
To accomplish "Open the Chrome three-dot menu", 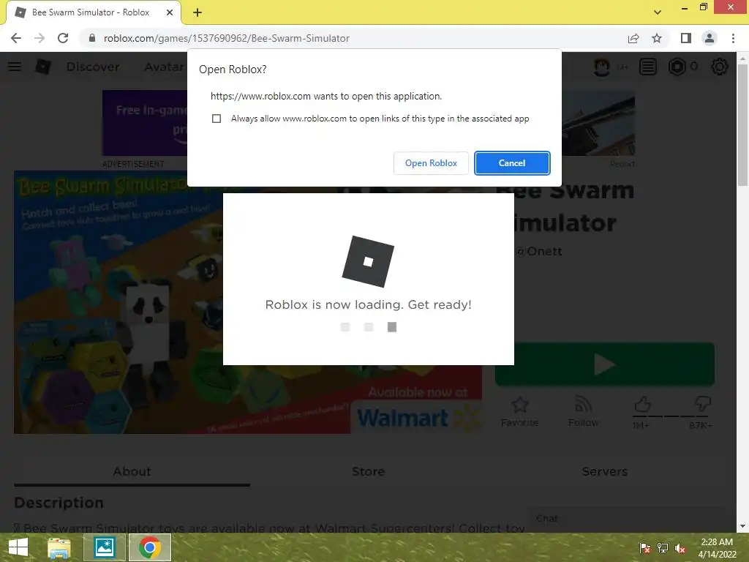I will pyautogui.click(x=733, y=38).
